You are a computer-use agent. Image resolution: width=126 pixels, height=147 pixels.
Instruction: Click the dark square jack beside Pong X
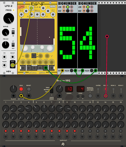click(34, 56)
